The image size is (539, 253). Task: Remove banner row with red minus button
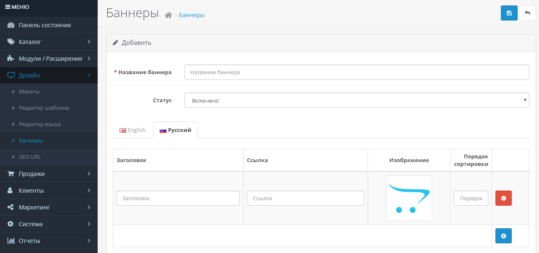coord(503,198)
